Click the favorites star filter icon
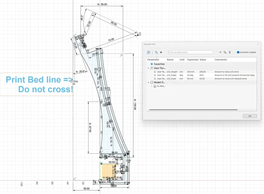Image resolution: width=264 pixels, height=194 pixels. (x=161, y=52)
